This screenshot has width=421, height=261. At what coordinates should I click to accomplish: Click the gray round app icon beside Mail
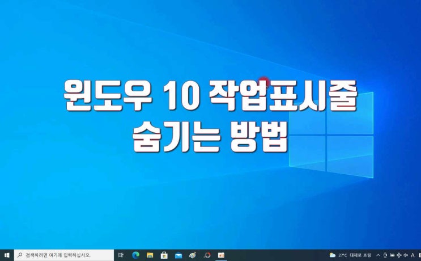pos(193,255)
